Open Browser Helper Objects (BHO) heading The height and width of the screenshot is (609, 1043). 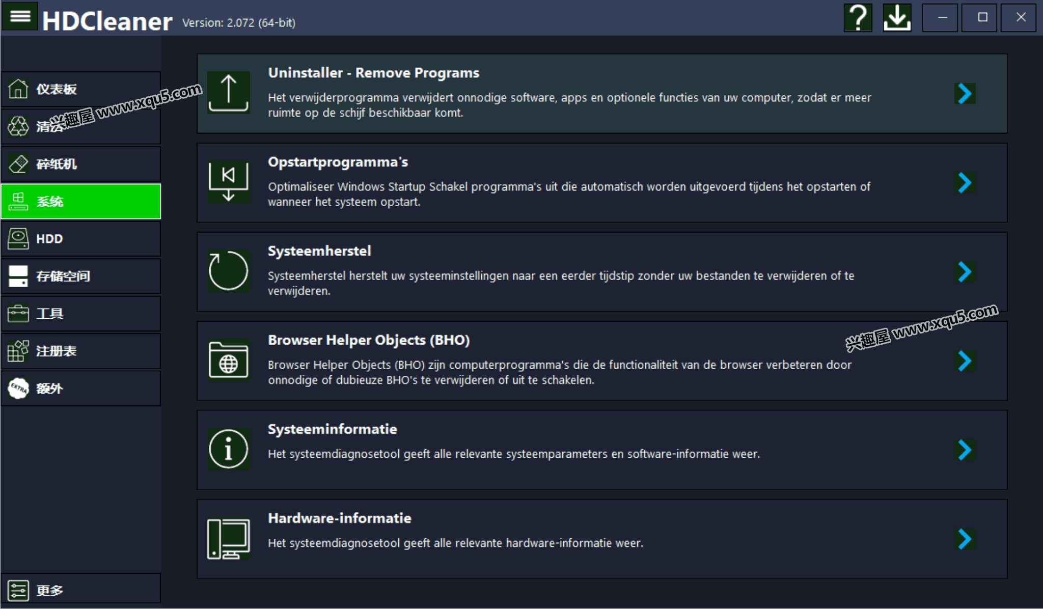tap(369, 340)
